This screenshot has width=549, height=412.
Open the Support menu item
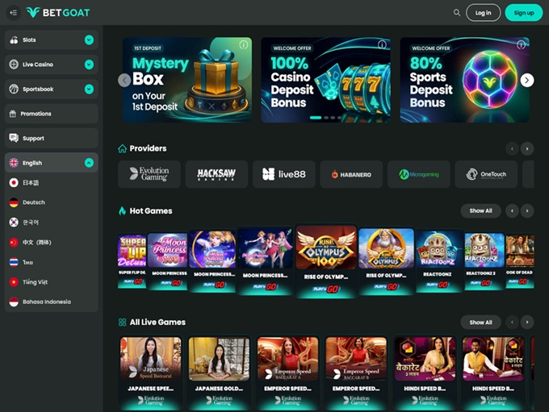(x=51, y=138)
